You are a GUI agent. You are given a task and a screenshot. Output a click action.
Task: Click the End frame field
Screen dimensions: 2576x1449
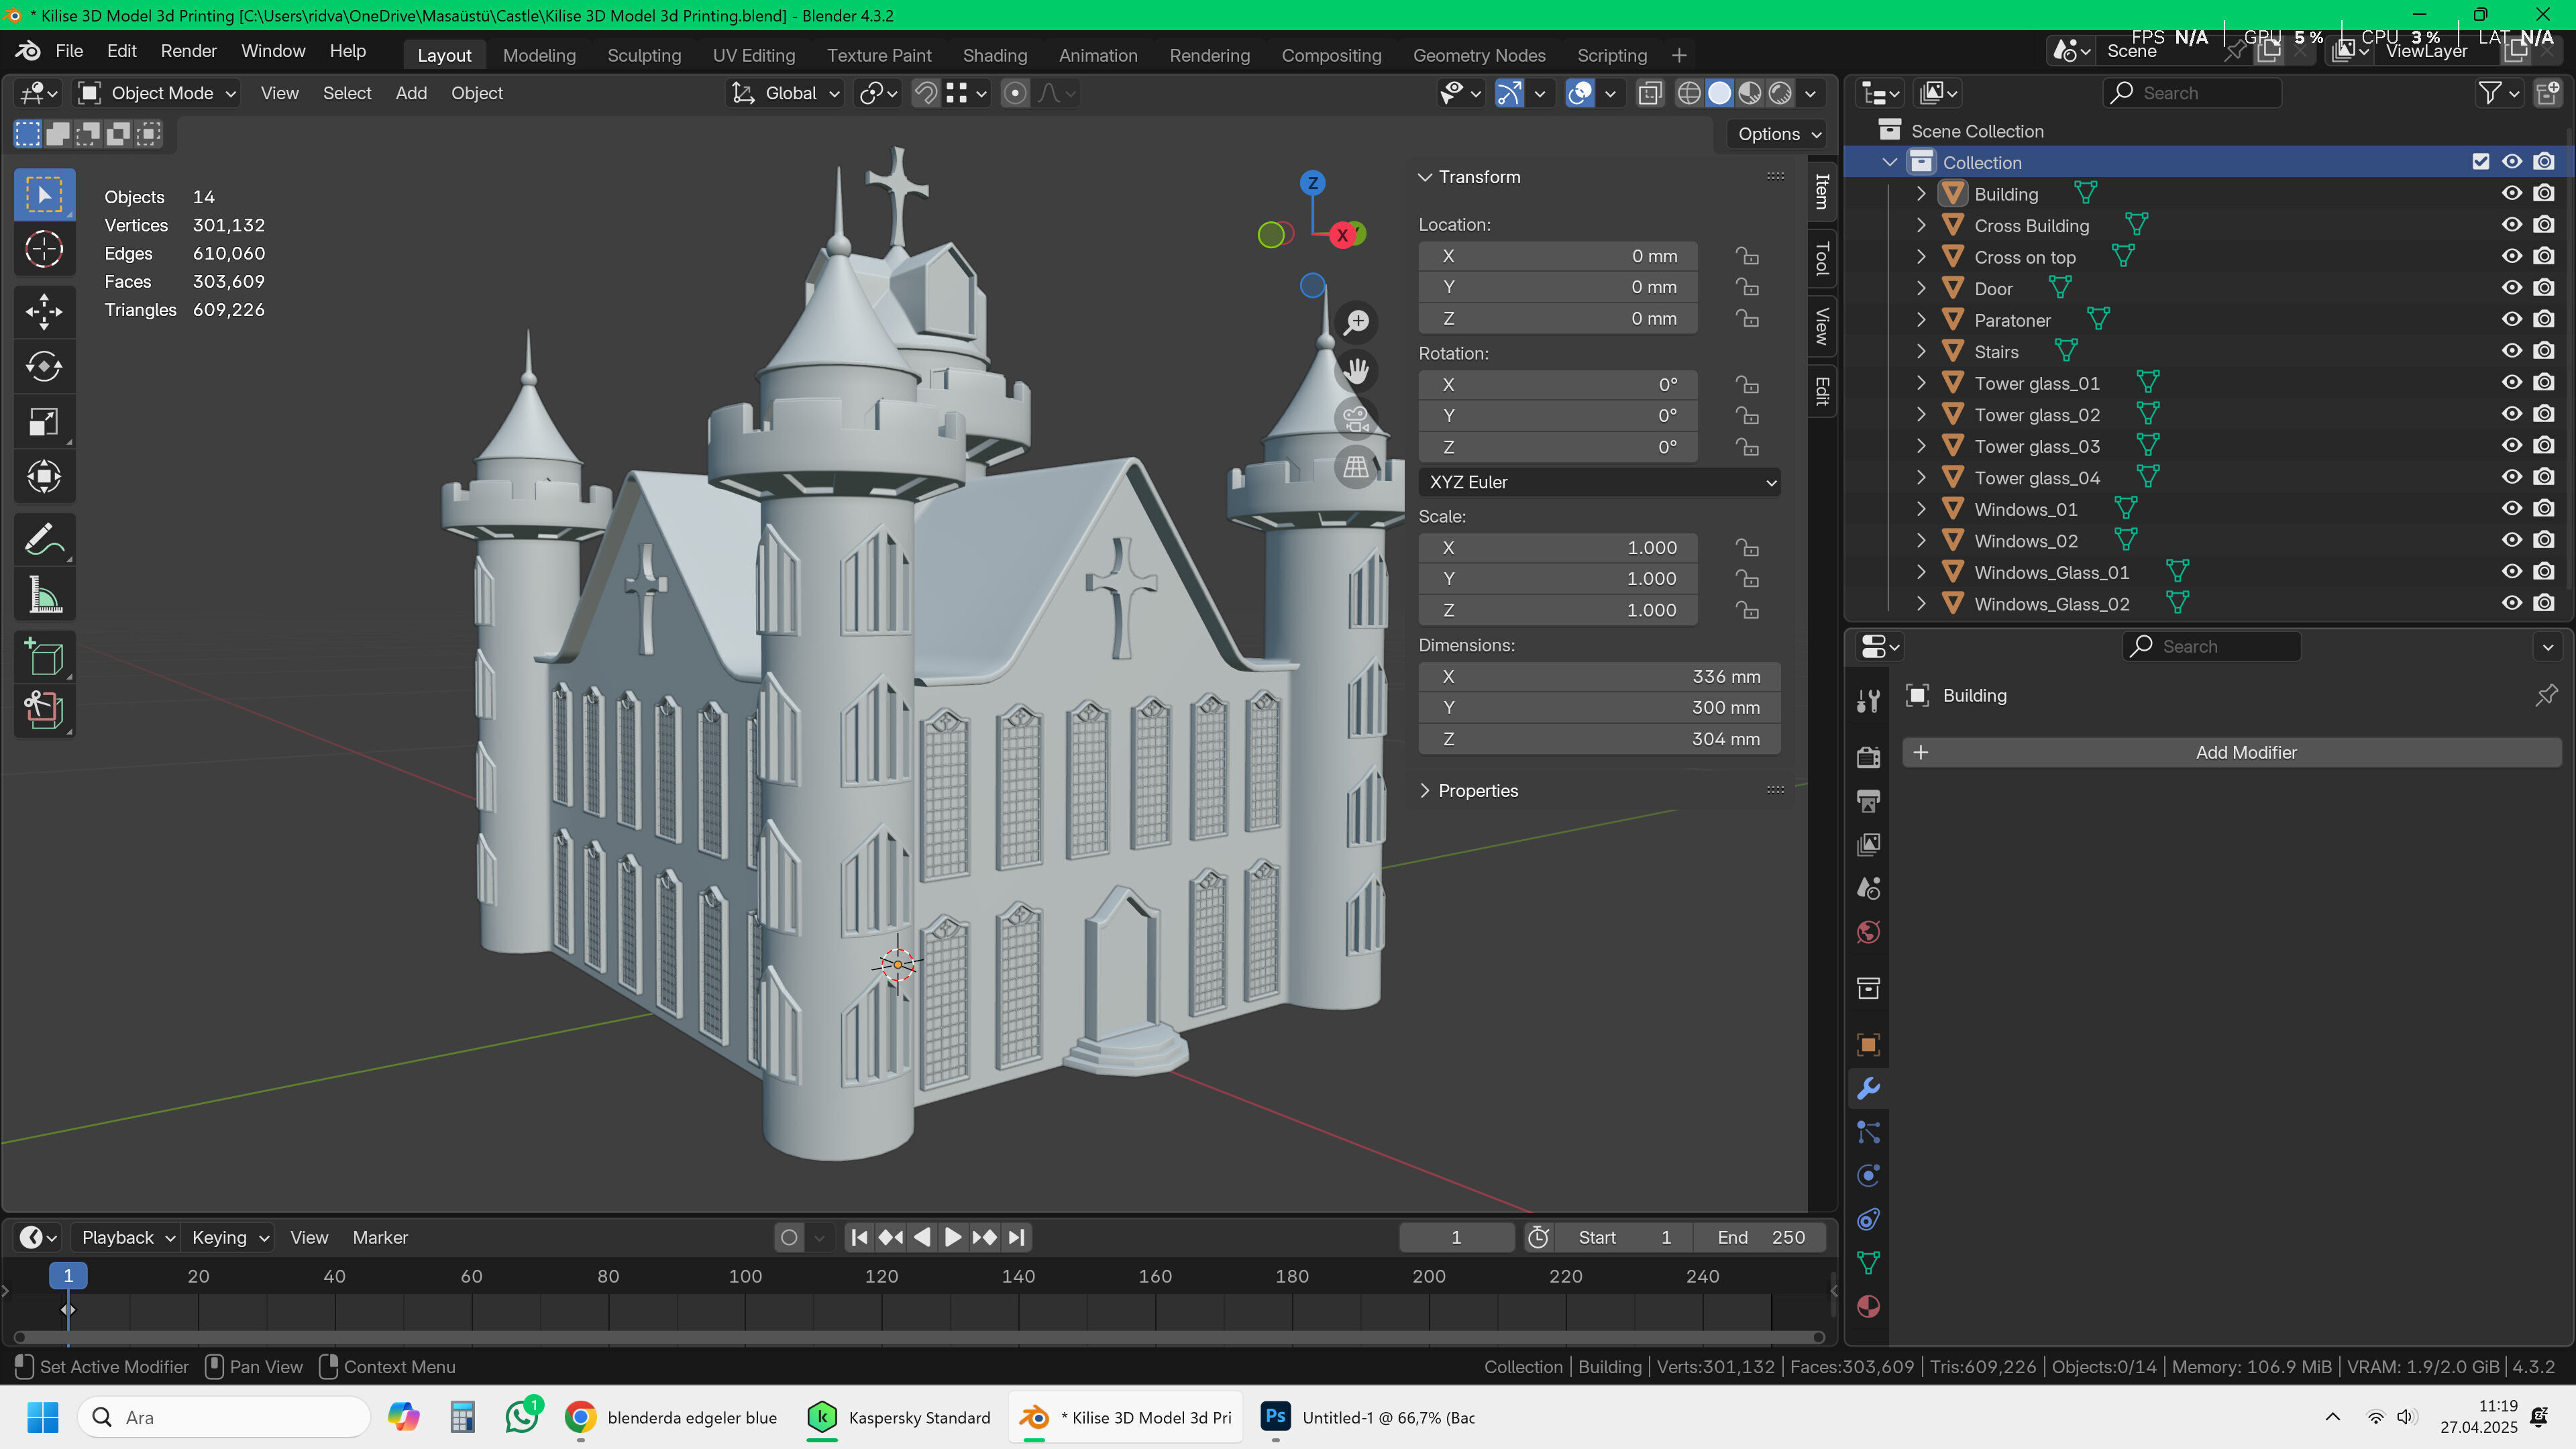pyautogui.click(x=1761, y=1237)
